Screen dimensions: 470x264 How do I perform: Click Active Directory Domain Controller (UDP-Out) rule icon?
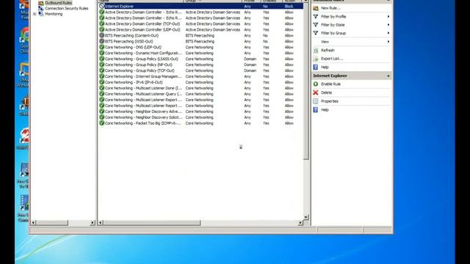tap(101, 29)
